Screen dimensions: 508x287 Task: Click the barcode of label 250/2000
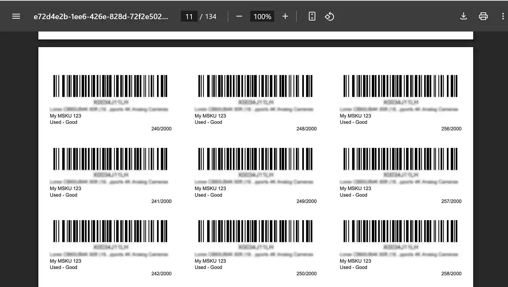(255, 231)
